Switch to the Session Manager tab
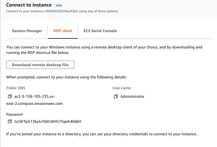The height and width of the screenshot is (147, 217). [x=27, y=31]
